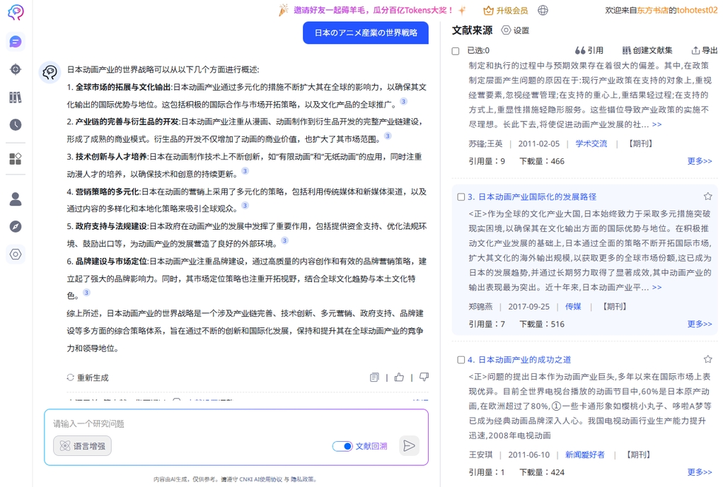
Task: Open the hexagon settings icon in the sidebar
Action: pyautogui.click(x=16, y=254)
